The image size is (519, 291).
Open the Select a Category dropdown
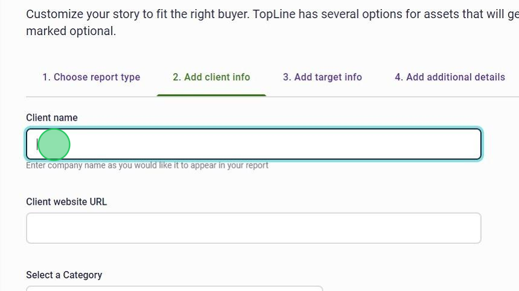pos(174,288)
